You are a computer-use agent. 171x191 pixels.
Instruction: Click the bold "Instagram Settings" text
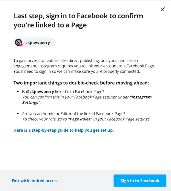(x=87, y=100)
